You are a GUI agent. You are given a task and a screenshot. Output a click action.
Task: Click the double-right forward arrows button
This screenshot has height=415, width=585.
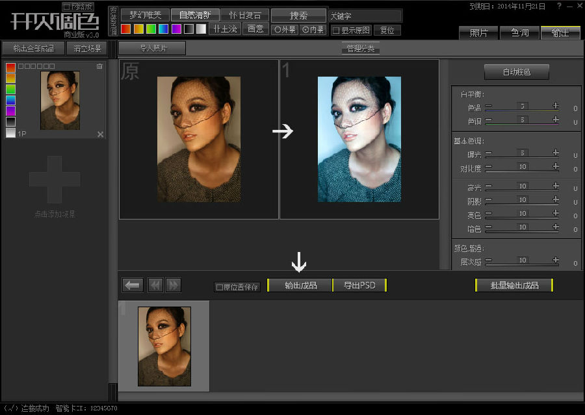[x=173, y=285]
